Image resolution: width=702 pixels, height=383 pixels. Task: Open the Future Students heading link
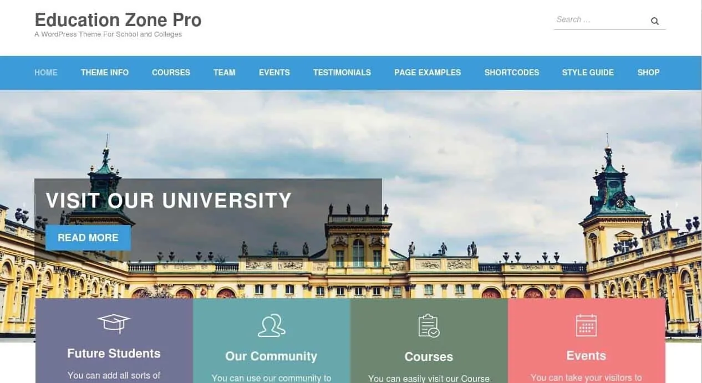point(114,353)
